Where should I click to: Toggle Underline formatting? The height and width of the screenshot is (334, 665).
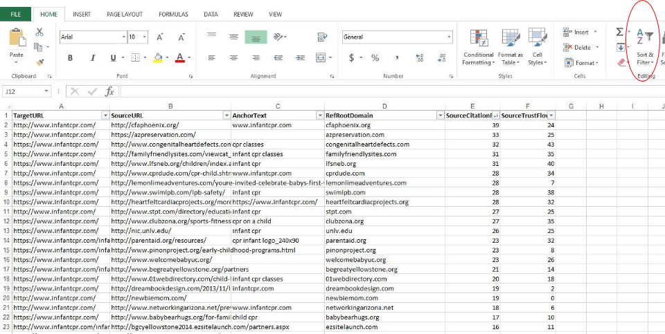[x=113, y=58]
